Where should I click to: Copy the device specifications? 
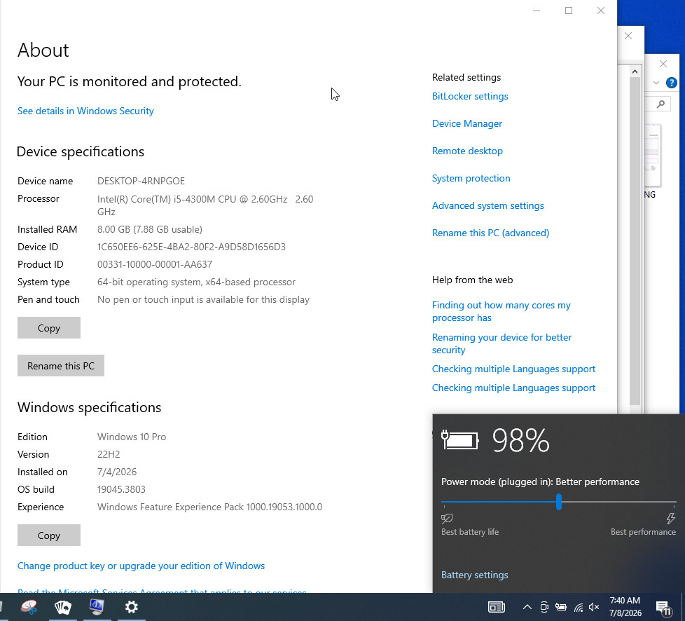tap(49, 328)
